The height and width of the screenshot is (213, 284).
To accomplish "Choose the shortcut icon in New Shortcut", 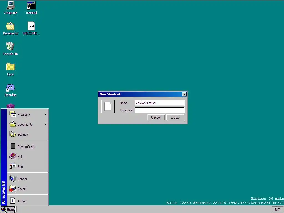I will 108,106.
